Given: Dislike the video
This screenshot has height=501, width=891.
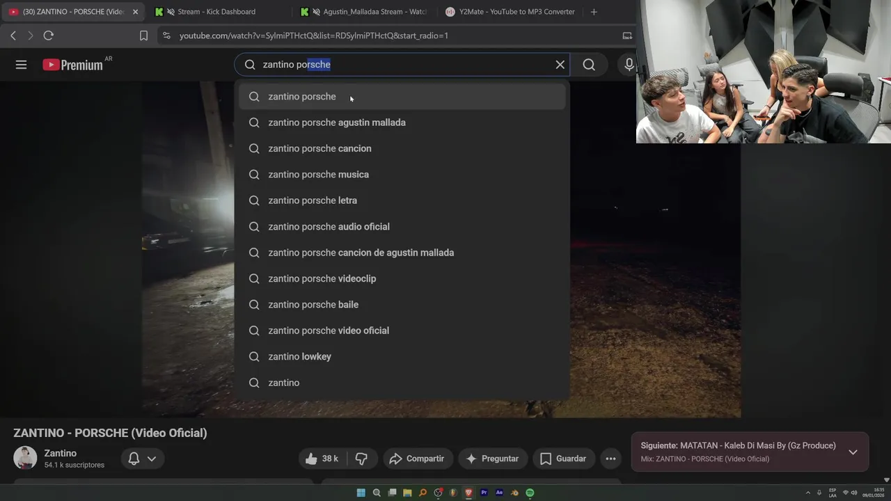Looking at the screenshot, I should (361, 459).
